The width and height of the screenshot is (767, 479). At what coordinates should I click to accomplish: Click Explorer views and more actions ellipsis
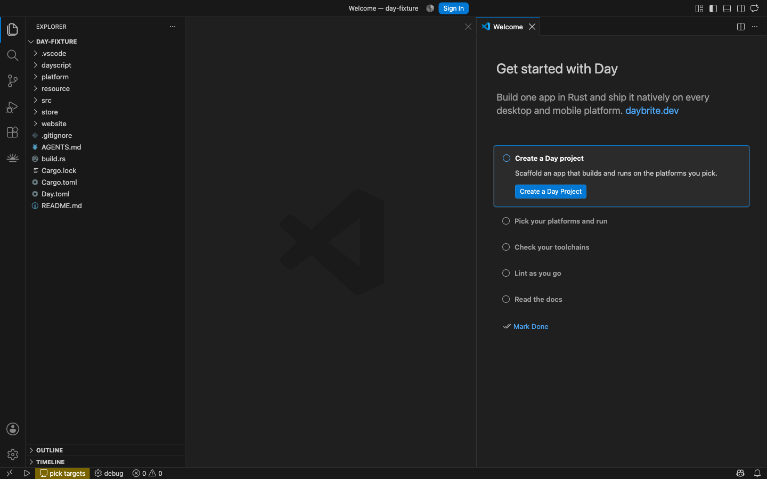pyautogui.click(x=173, y=27)
